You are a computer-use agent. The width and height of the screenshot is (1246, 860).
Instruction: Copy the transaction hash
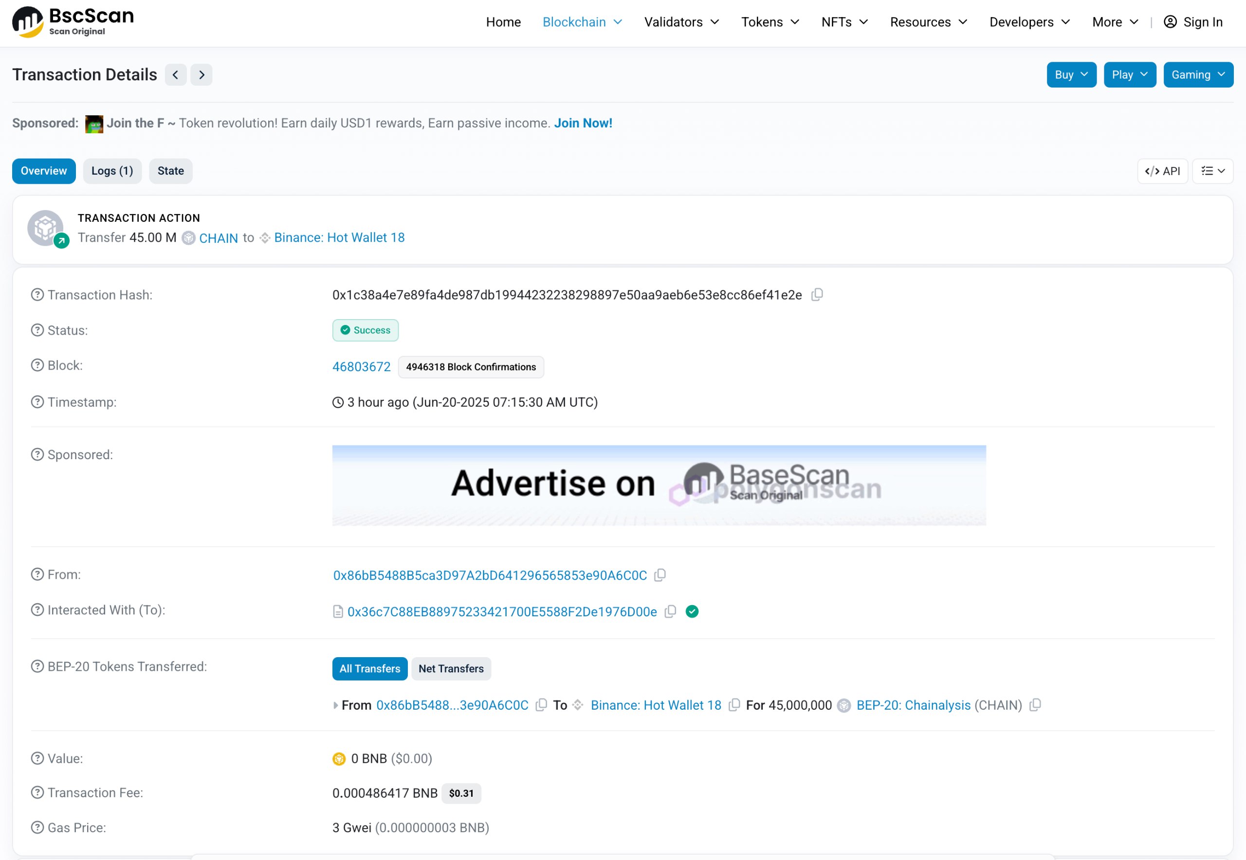pos(817,295)
